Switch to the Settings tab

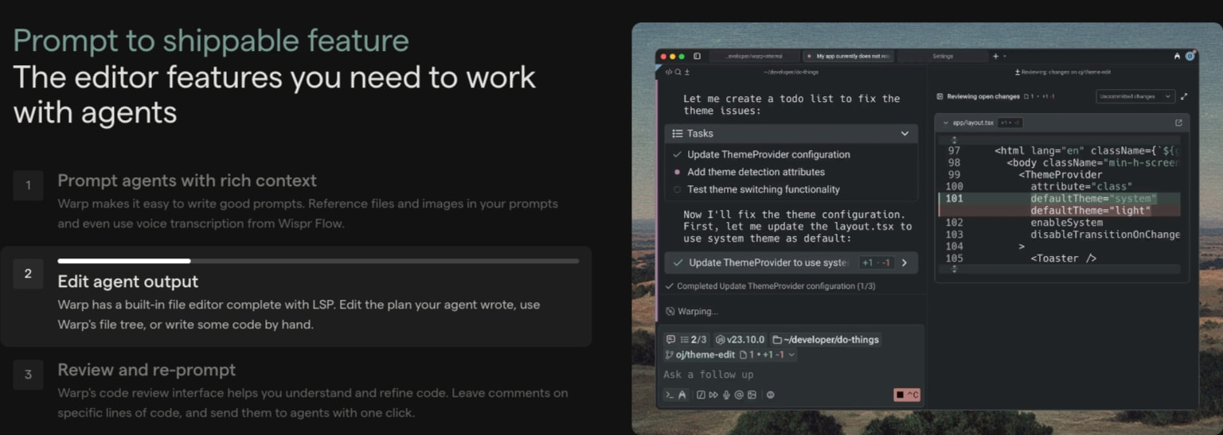(x=943, y=56)
